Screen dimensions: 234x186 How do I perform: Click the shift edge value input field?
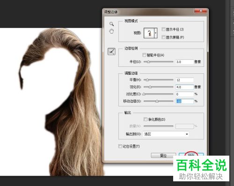pos(184,101)
